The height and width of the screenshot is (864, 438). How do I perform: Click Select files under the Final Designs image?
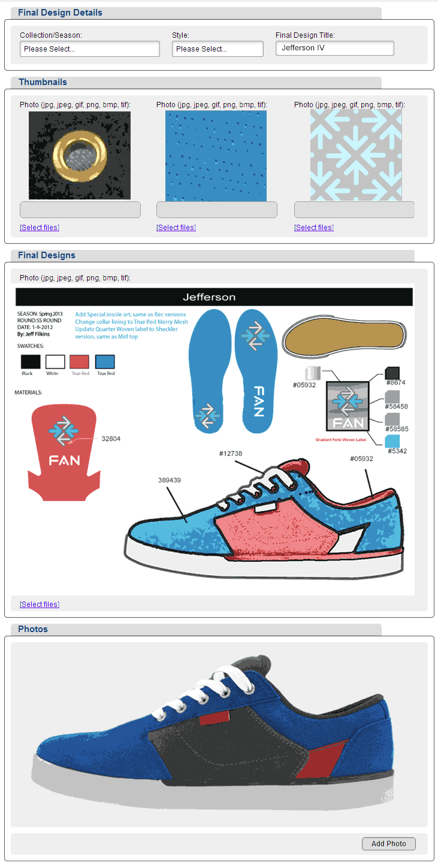(x=40, y=605)
